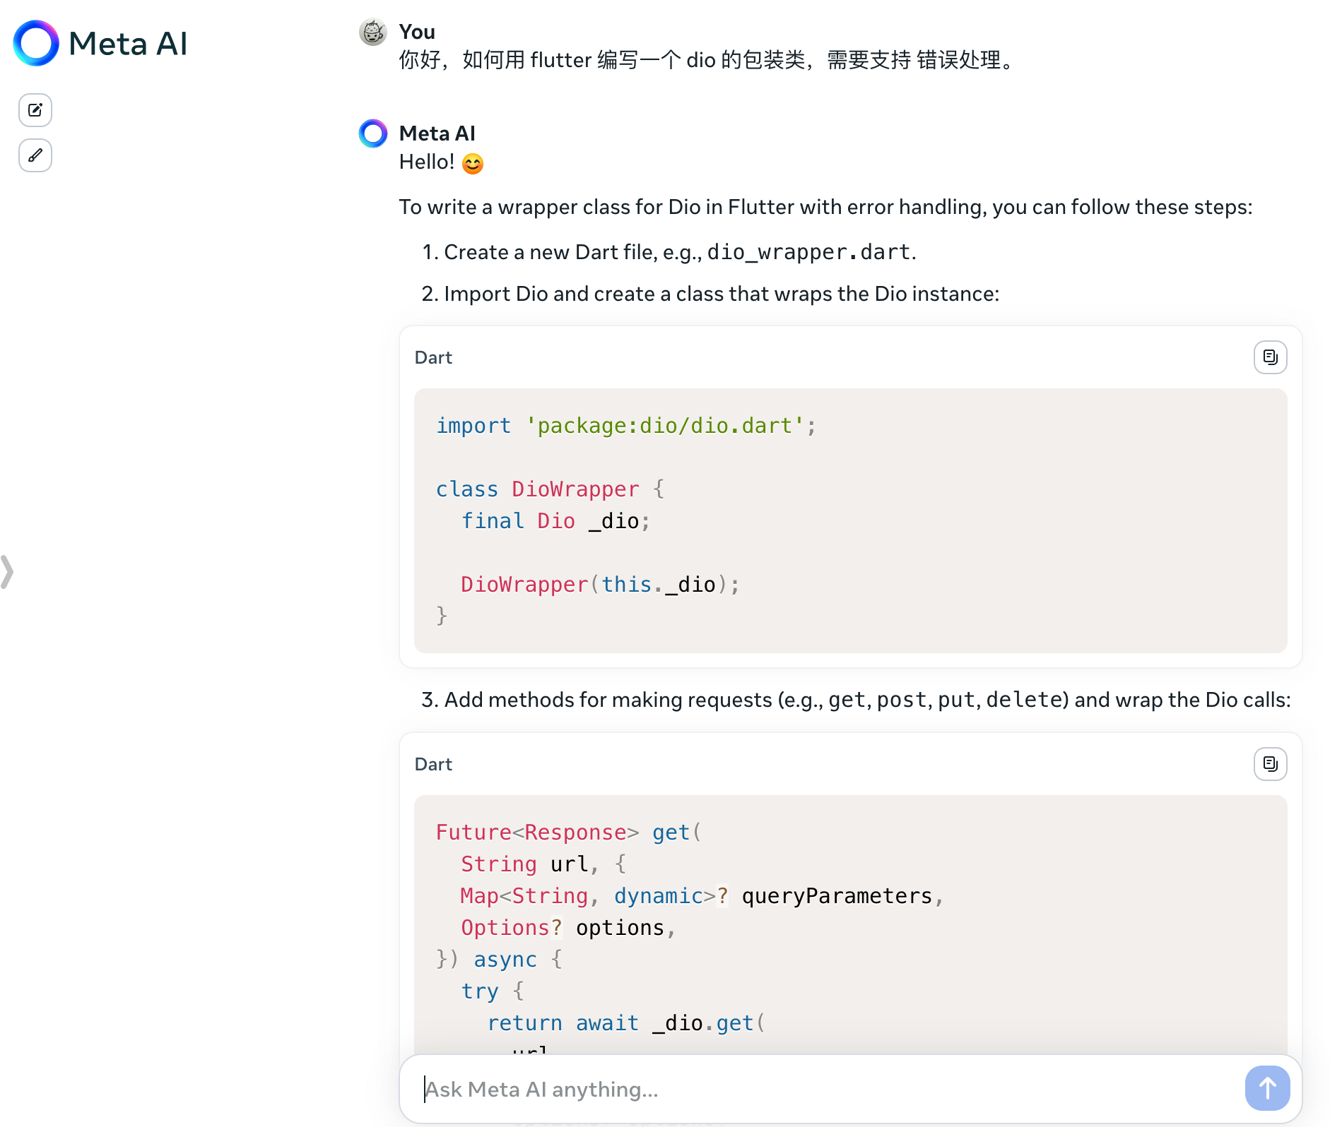Start a new chat with compose icon
The image size is (1330, 1127).
point(35,110)
